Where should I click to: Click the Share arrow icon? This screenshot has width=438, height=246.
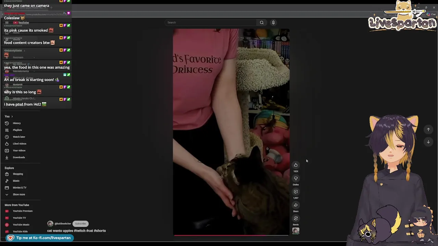[x=296, y=205]
